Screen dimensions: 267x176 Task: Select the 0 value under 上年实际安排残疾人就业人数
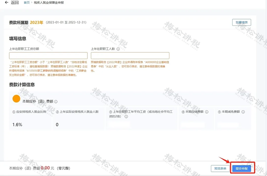tap(57, 124)
